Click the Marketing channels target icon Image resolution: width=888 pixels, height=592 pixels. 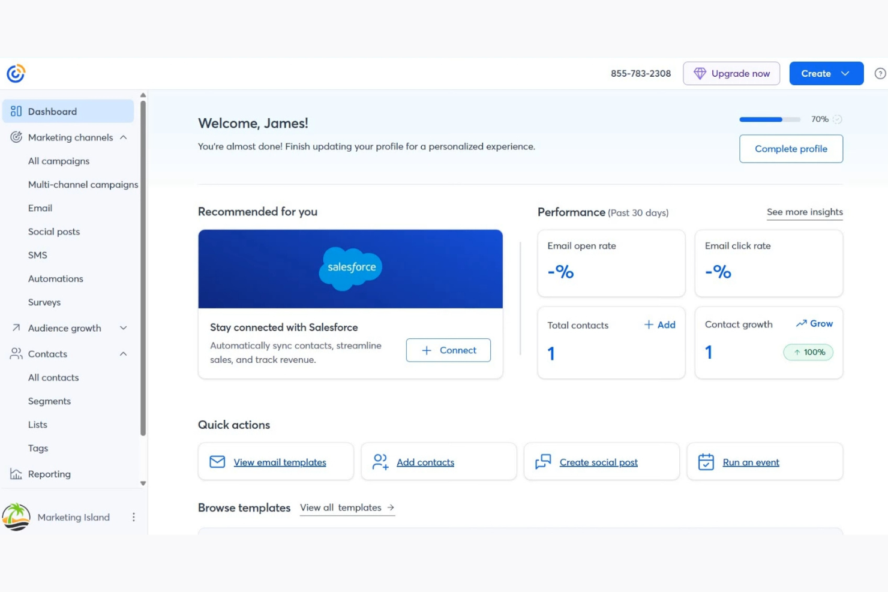click(16, 137)
